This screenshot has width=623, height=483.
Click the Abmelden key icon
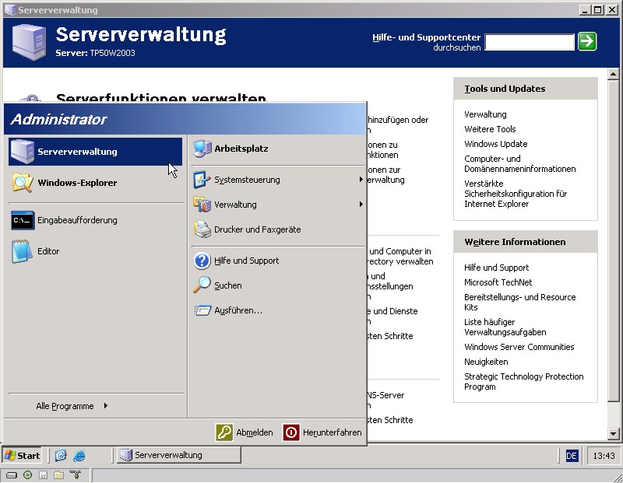pyautogui.click(x=224, y=432)
